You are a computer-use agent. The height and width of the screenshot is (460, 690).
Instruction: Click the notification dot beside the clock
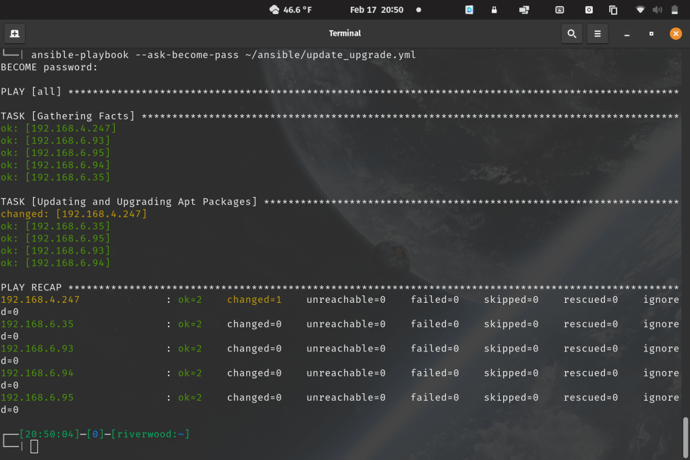418,9
